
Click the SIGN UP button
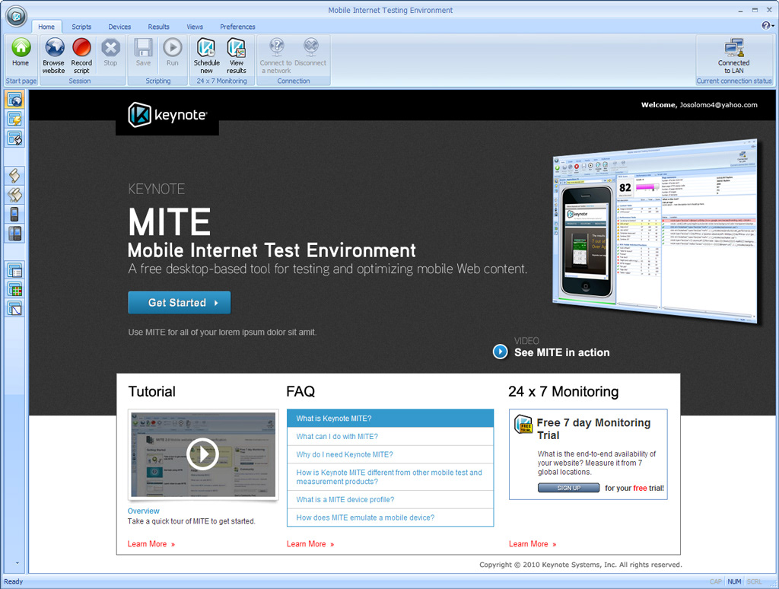[568, 488]
